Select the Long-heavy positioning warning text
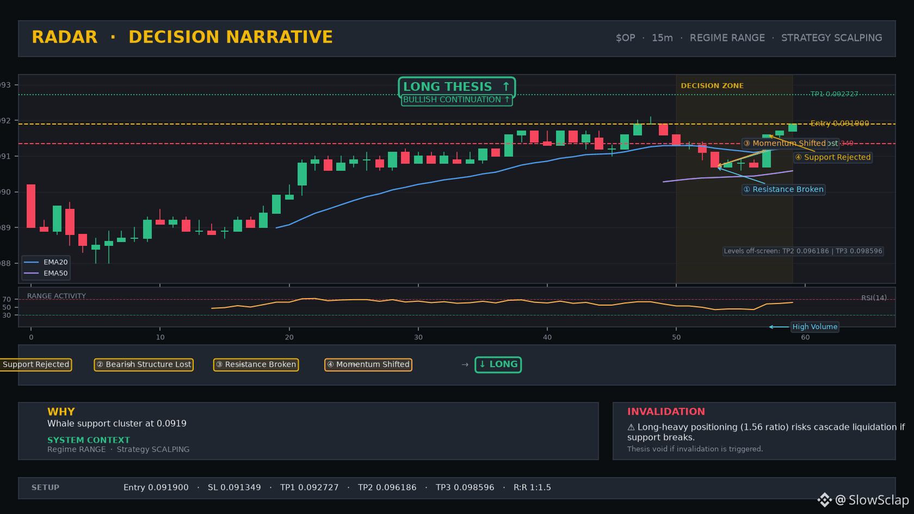Image resolution: width=914 pixels, height=514 pixels. tap(766, 432)
